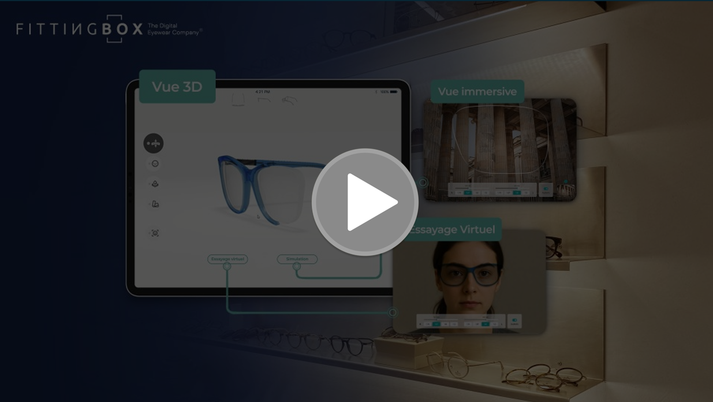Open the lens side-profile icon in tablet sidebar

click(155, 204)
